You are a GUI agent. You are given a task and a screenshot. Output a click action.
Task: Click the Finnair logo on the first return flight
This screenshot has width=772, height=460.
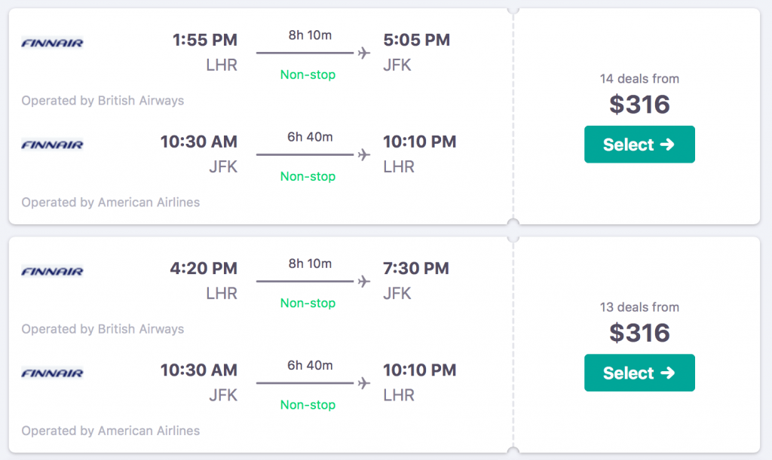(51, 145)
